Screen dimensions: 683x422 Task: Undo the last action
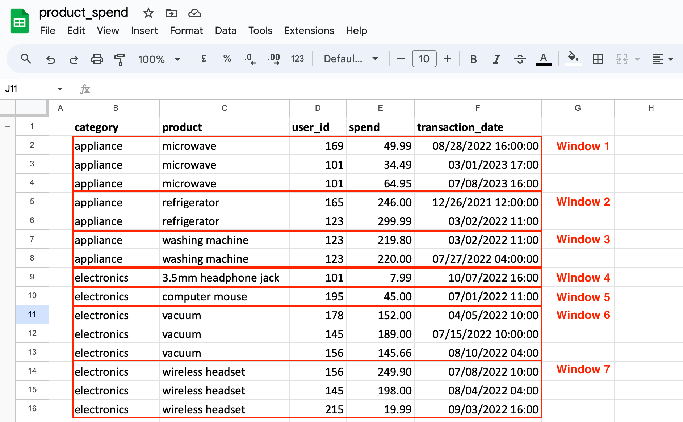click(x=50, y=59)
